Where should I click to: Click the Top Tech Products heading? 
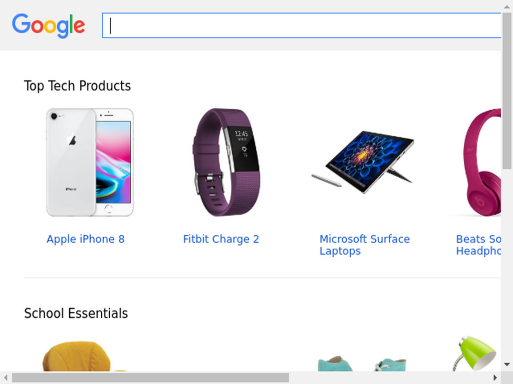click(x=77, y=86)
